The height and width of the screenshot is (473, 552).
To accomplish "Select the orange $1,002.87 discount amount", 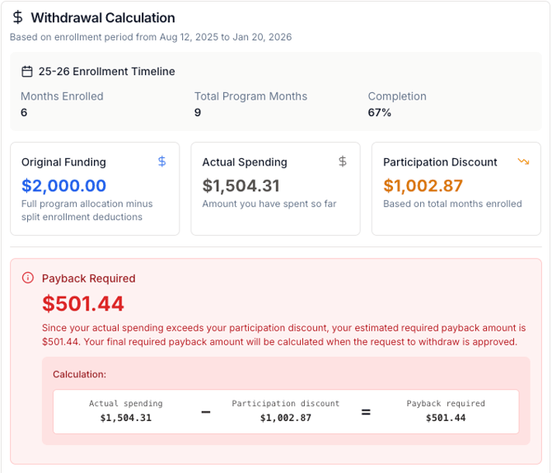I will 423,186.
